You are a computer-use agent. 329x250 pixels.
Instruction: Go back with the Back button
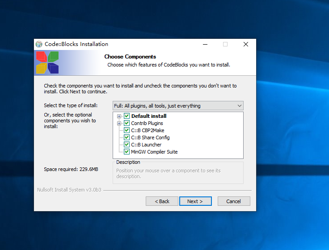click(x=162, y=201)
